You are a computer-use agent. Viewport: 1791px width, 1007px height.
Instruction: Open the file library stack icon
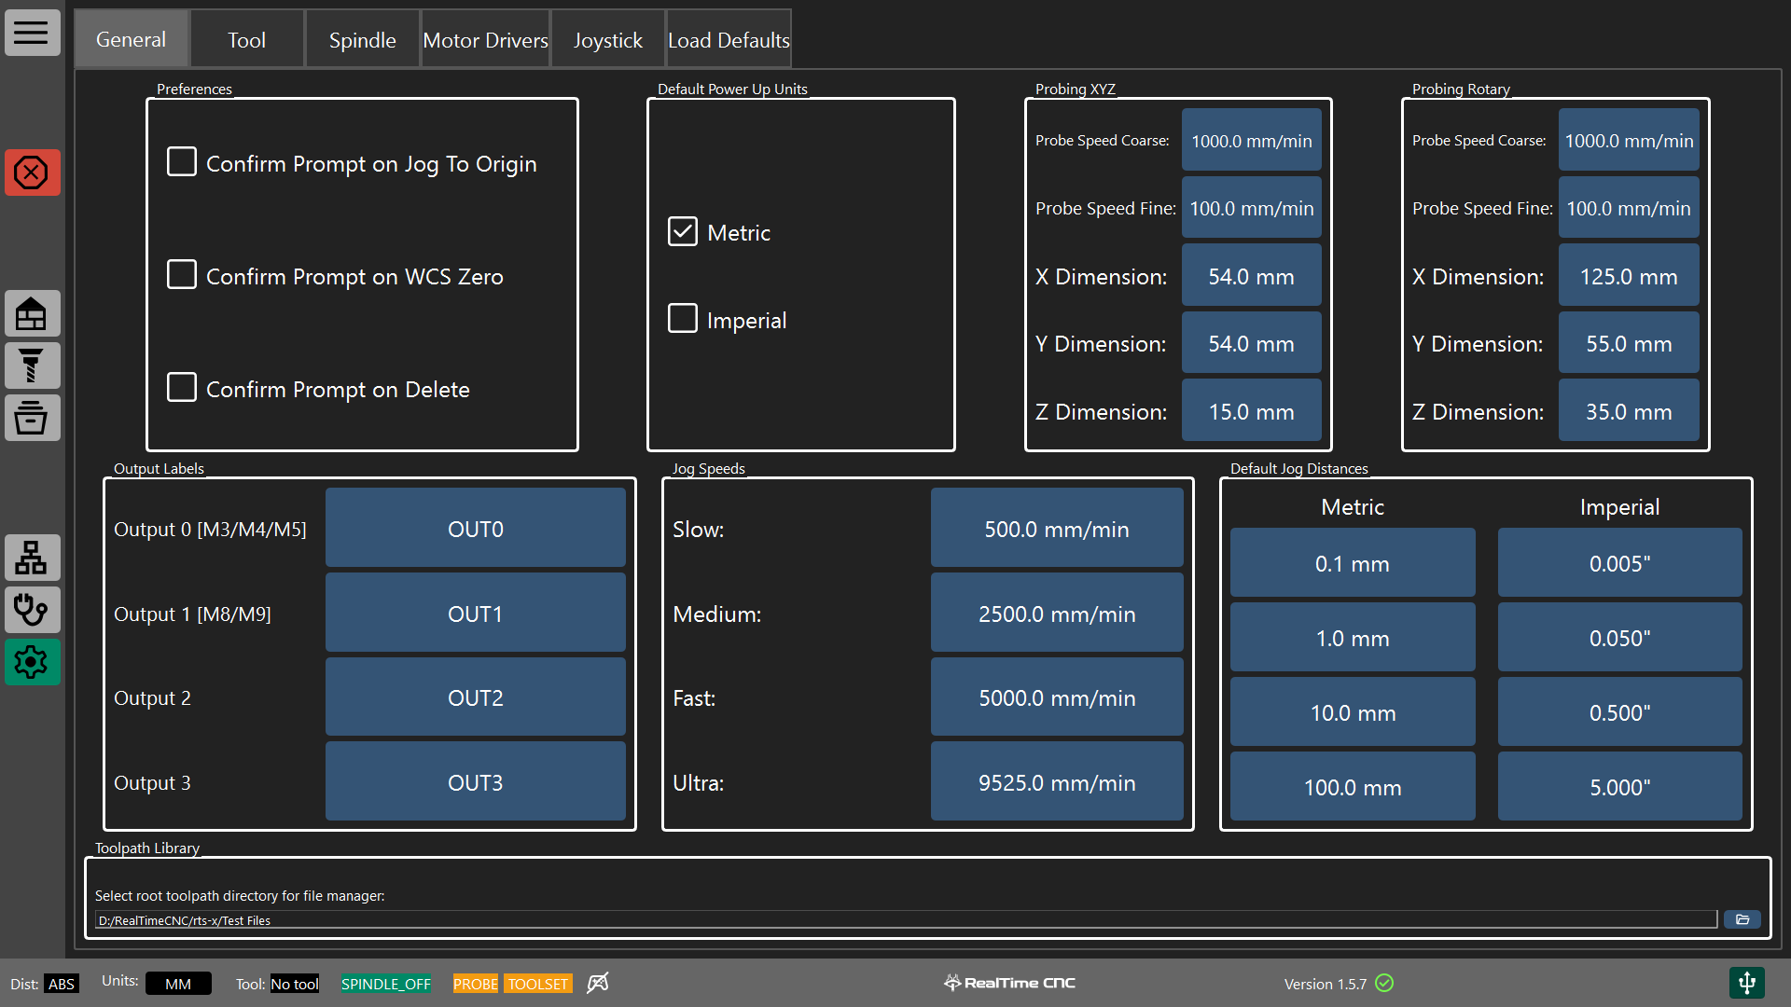pos(32,418)
